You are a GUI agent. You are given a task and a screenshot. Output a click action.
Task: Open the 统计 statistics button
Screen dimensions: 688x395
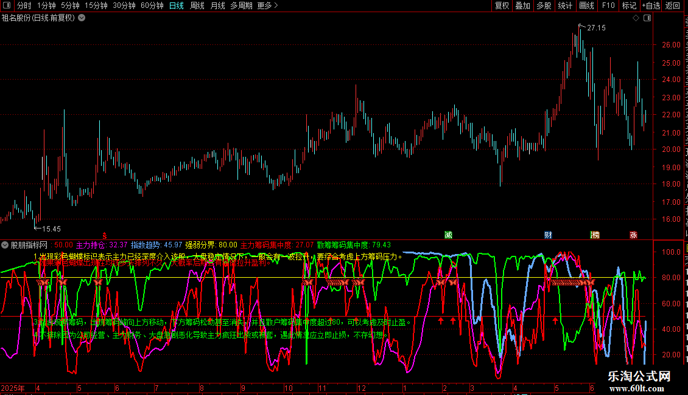pyautogui.click(x=565, y=5)
